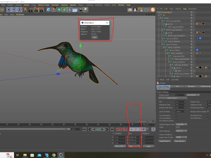Toggle Use Deformers checkbox
This screenshot has width=211, height=158.
208,118
